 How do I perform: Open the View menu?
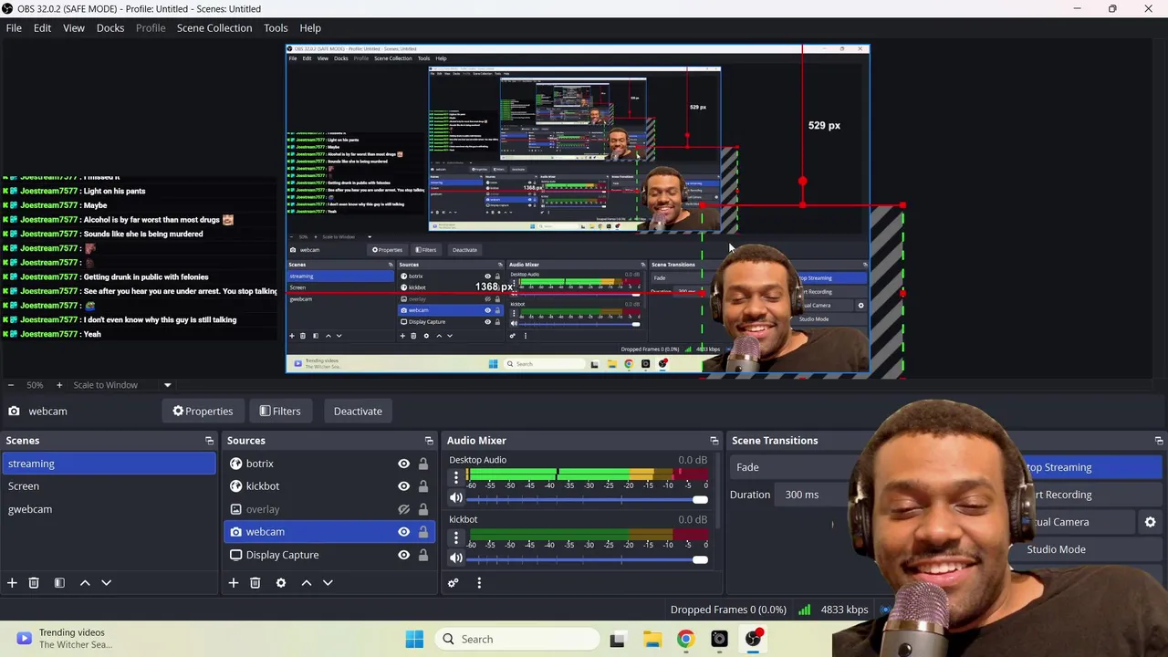[x=74, y=27]
